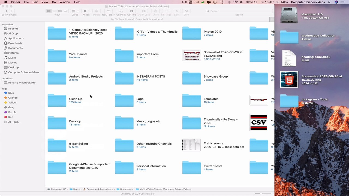Select the Templates folder
Viewport: 349px width, 196px height.
[191, 100]
